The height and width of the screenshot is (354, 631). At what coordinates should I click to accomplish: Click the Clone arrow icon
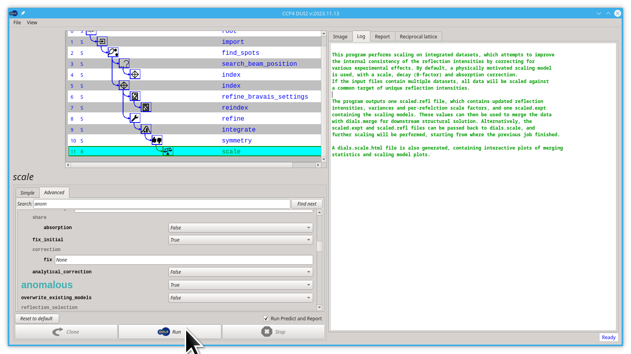58,332
